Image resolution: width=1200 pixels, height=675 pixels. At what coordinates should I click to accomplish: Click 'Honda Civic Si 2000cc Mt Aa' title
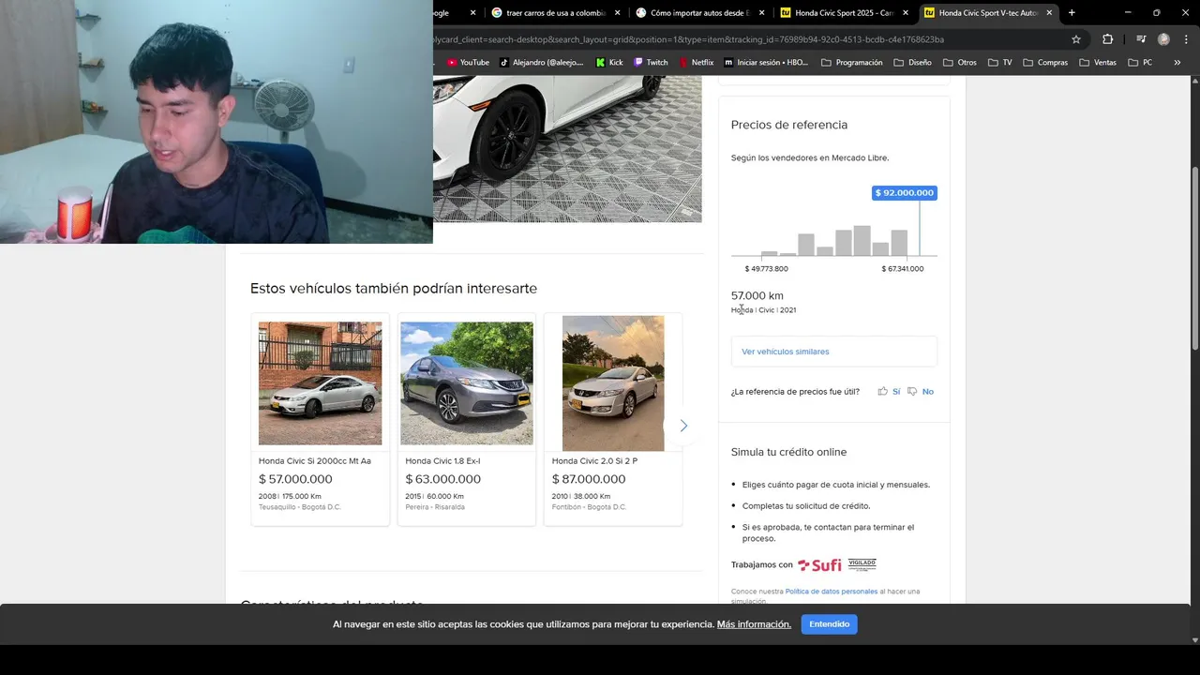coord(315,461)
